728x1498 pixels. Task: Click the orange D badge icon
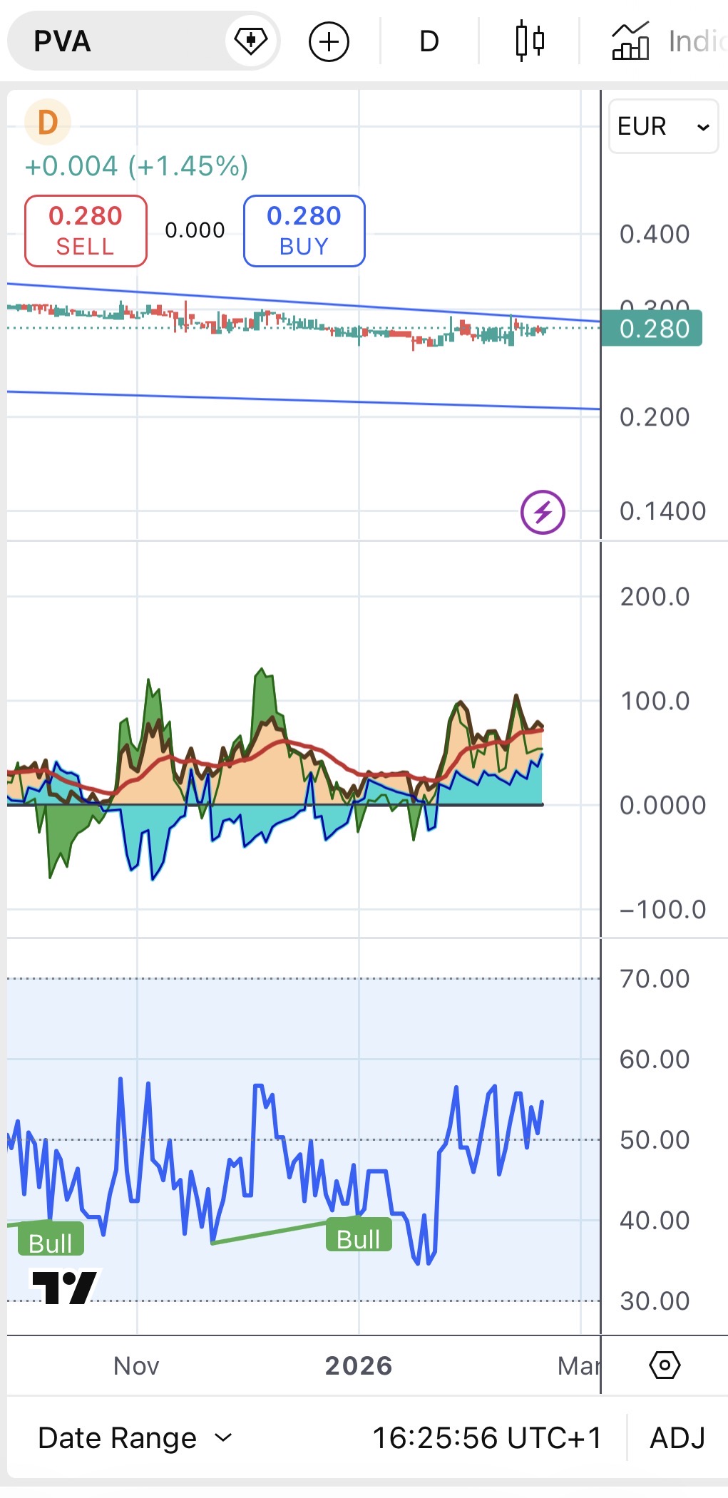pyautogui.click(x=47, y=123)
